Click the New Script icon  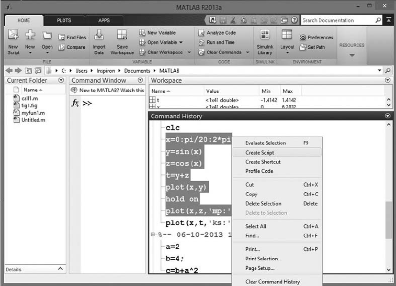(x=13, y=35)
